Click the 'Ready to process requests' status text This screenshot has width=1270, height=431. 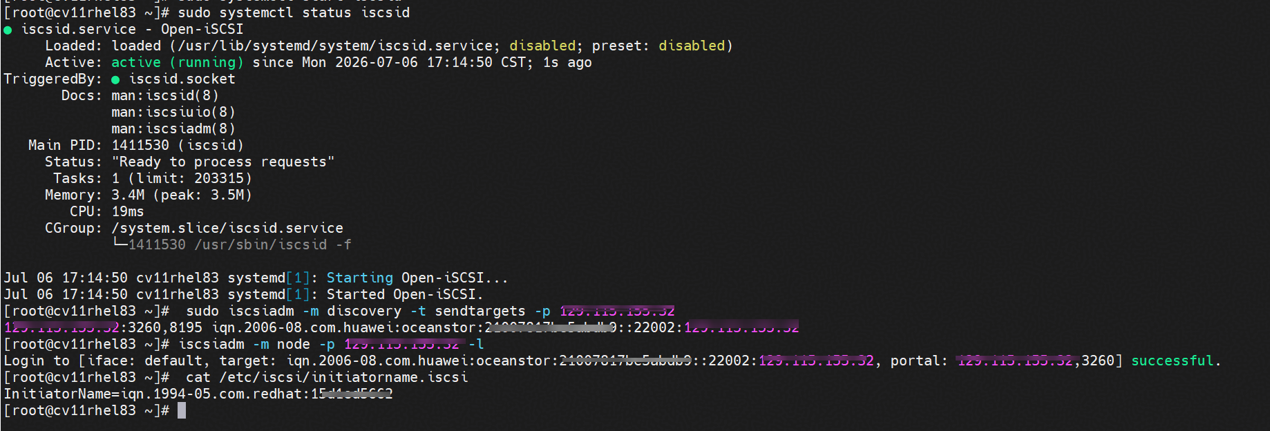[223, 162]
